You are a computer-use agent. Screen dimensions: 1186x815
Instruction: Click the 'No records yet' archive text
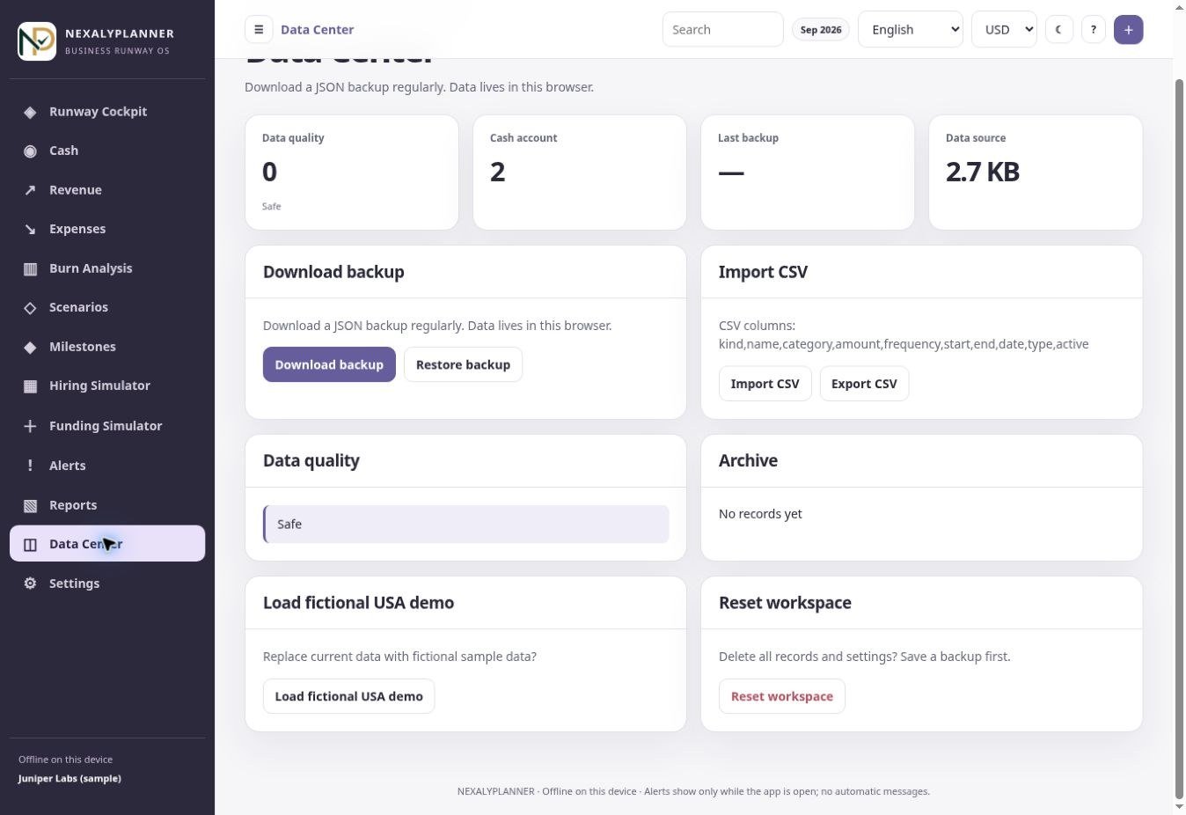pyautogui.click(x=760, y=514)
